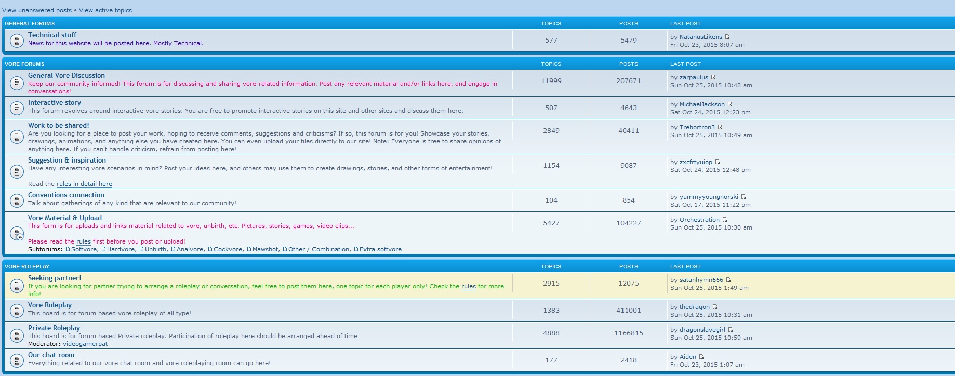Screen dimensions: 955x376
Task: Click the forum icon beside Interactive story
Action: 17,108
